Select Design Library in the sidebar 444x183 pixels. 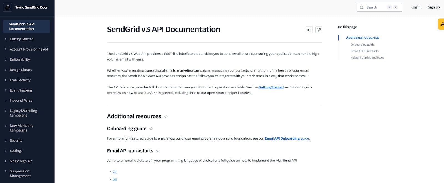[x=21, y=70]
